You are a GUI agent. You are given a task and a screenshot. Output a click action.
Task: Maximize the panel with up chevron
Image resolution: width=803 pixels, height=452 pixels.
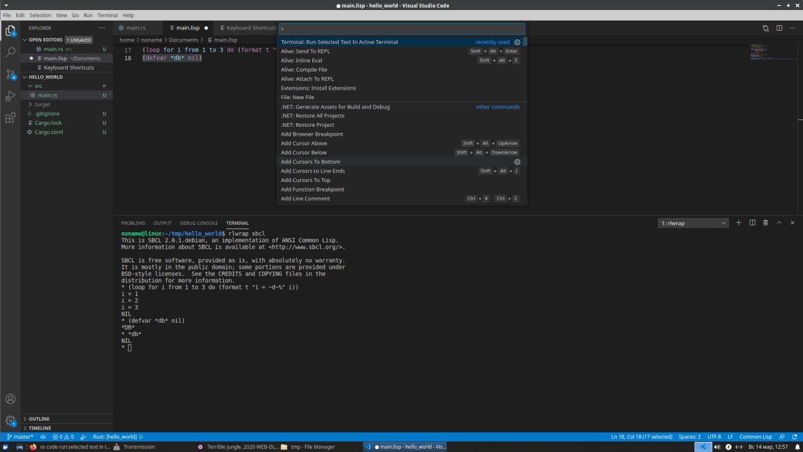click(x=779, y=223)
